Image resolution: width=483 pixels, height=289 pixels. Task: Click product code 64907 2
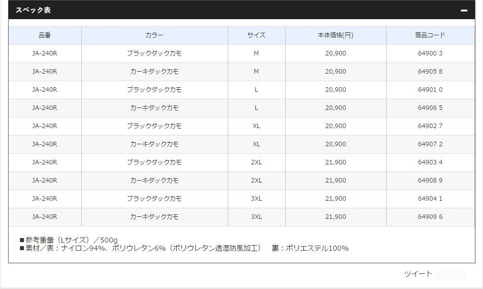coord(430,144)
